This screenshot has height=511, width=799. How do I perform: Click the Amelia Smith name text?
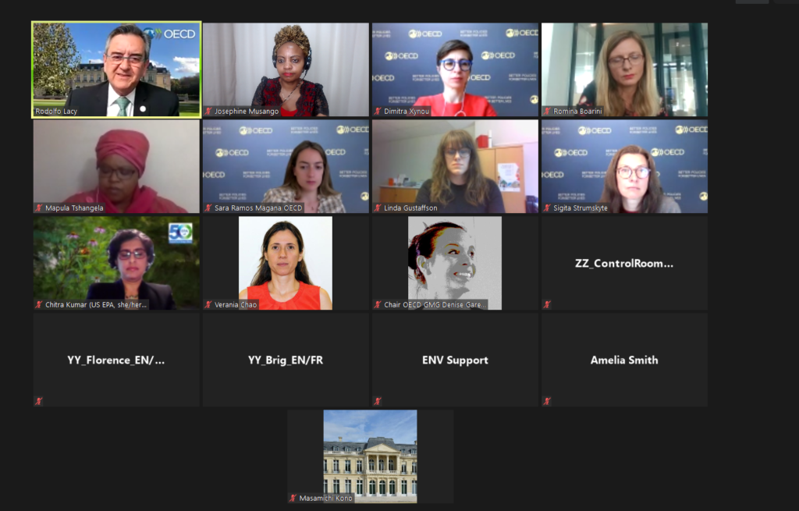pos(624,360)
